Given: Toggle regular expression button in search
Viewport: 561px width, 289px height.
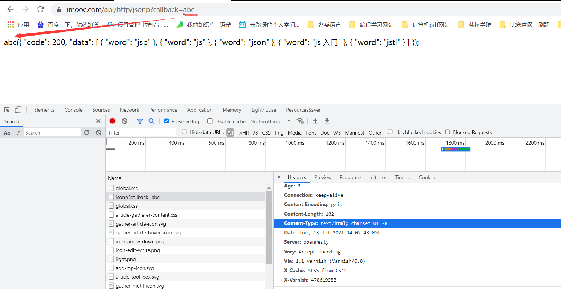Looking at the screenshot, I should coord(18,133).
